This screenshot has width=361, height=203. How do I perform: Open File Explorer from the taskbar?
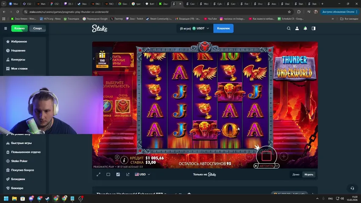14,198
